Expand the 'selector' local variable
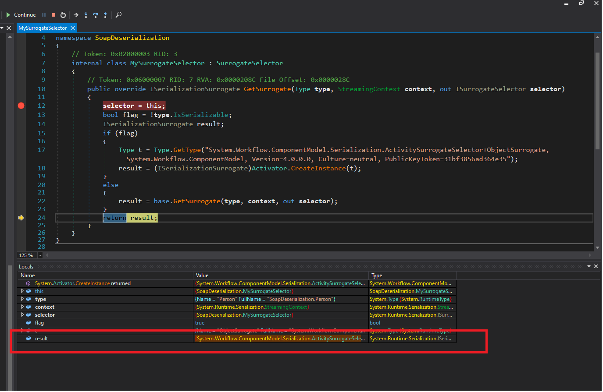The width and height of the screenshot is (603, 392). click(22, 315)
